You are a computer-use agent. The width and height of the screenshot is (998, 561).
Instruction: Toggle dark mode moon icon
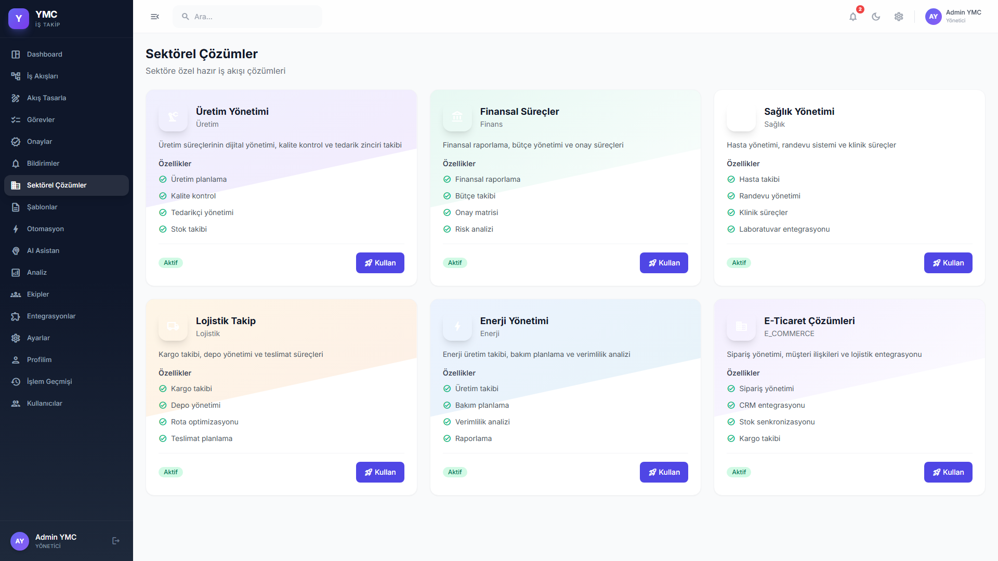coord(876,17)
